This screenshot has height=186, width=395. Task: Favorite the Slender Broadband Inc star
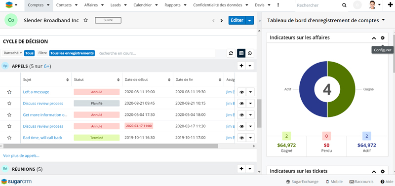tap(85, 20)
